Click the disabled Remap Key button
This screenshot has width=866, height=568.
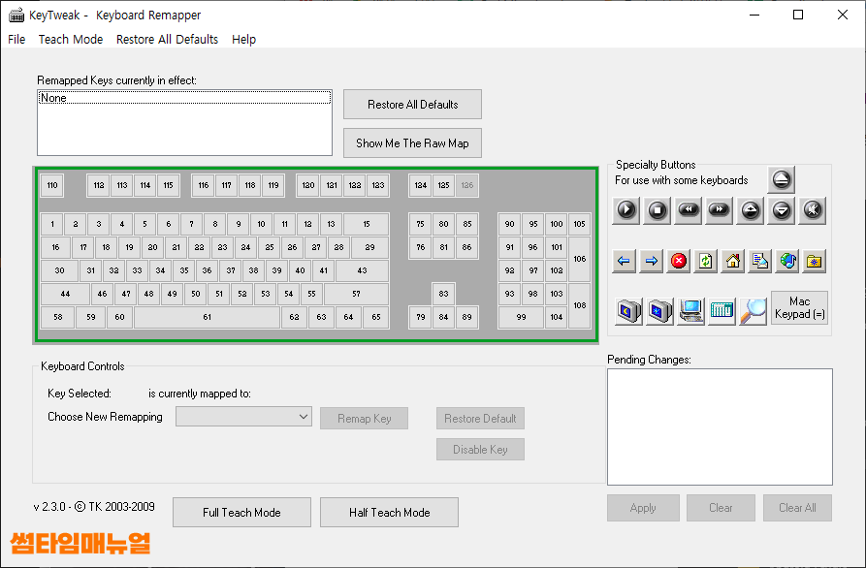pos(364,419)
